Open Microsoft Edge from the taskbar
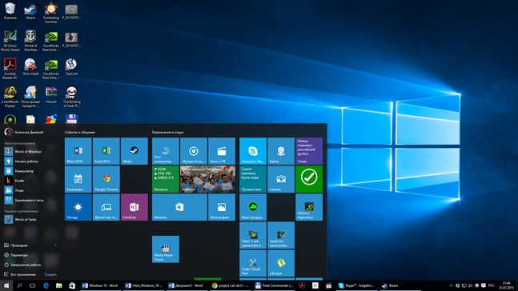Viewport: 518px width, 291px height. (x=46, y=285)
